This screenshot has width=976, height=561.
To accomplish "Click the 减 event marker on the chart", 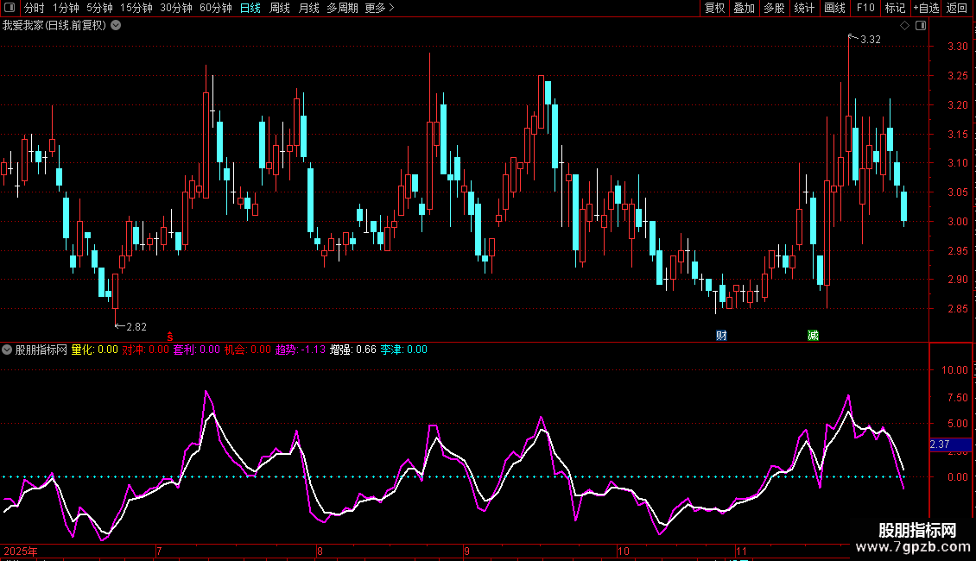I will [x=813, y=335].
